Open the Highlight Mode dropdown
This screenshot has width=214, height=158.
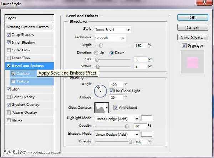117,119
